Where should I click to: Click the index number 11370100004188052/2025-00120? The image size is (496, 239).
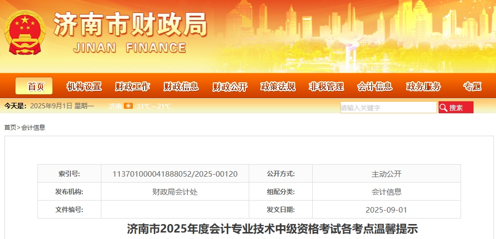(x=175, y=174)
